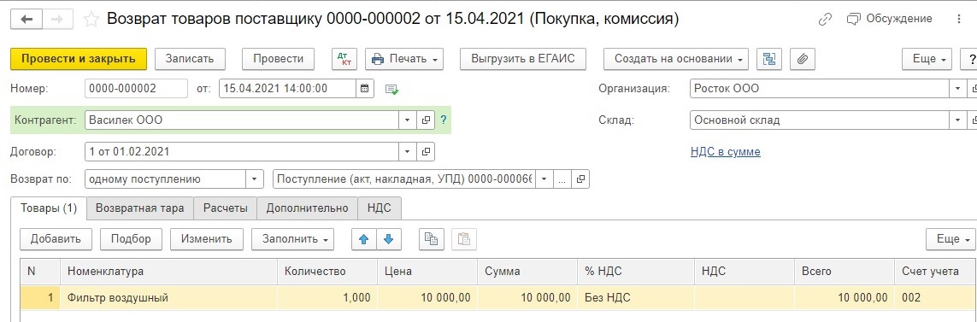Click the help question mark button
The height and width of the screenshot is (322, 977).
(x=969, y=59)
